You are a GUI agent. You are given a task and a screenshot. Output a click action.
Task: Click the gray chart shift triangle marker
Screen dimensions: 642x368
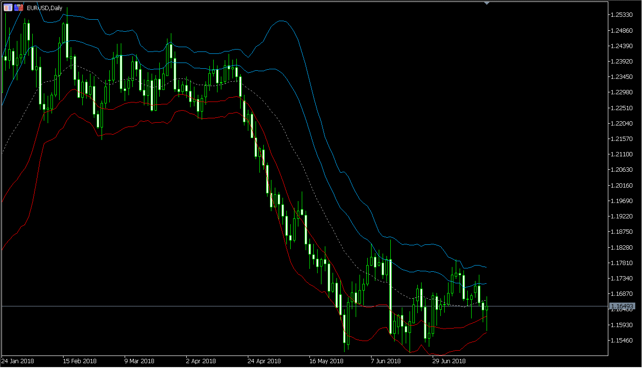point(487,3)
